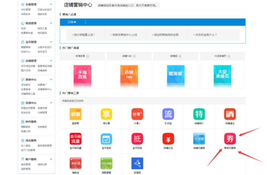Open the 搭配套餐 green tool icon
Screen dimensions: 267x175
click(x=106, y=163)
